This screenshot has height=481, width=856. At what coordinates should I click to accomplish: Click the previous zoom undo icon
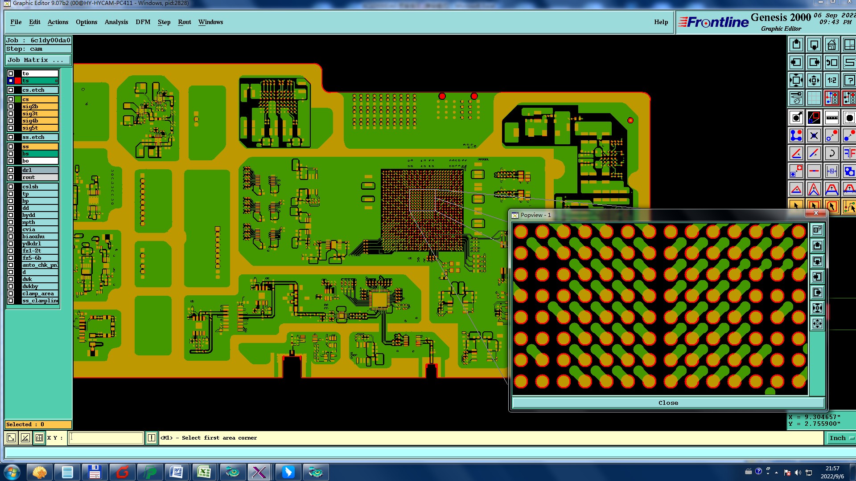point(831,63)
